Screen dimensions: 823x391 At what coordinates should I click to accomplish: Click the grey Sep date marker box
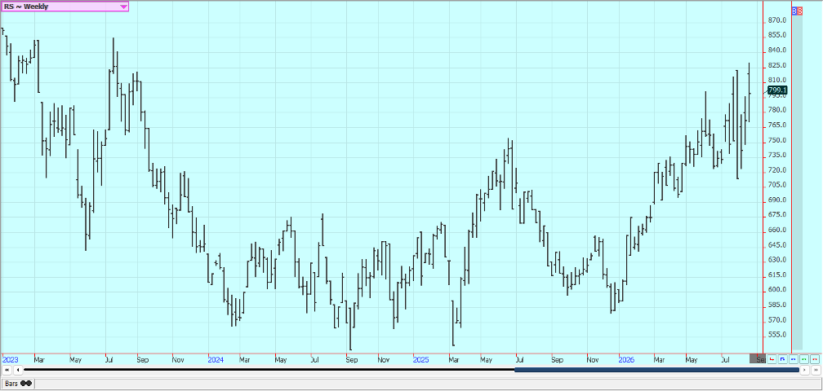(758, 359)
